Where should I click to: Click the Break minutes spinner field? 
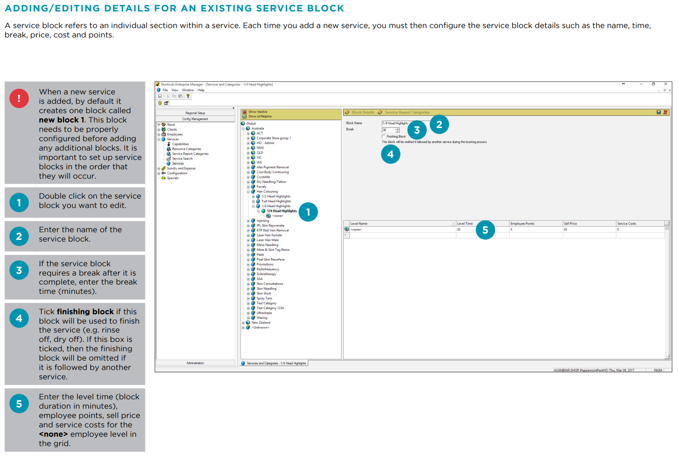pyautogui.click(x=390, y=130)
